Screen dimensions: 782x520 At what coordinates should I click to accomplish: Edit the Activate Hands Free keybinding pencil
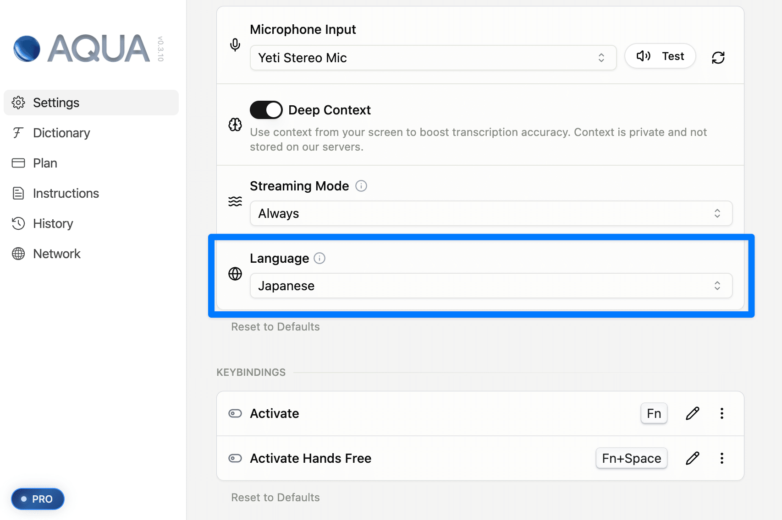click(x=692, y=458)
